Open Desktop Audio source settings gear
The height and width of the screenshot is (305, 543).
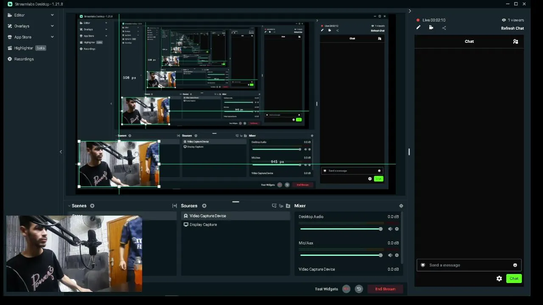point(397,229)
